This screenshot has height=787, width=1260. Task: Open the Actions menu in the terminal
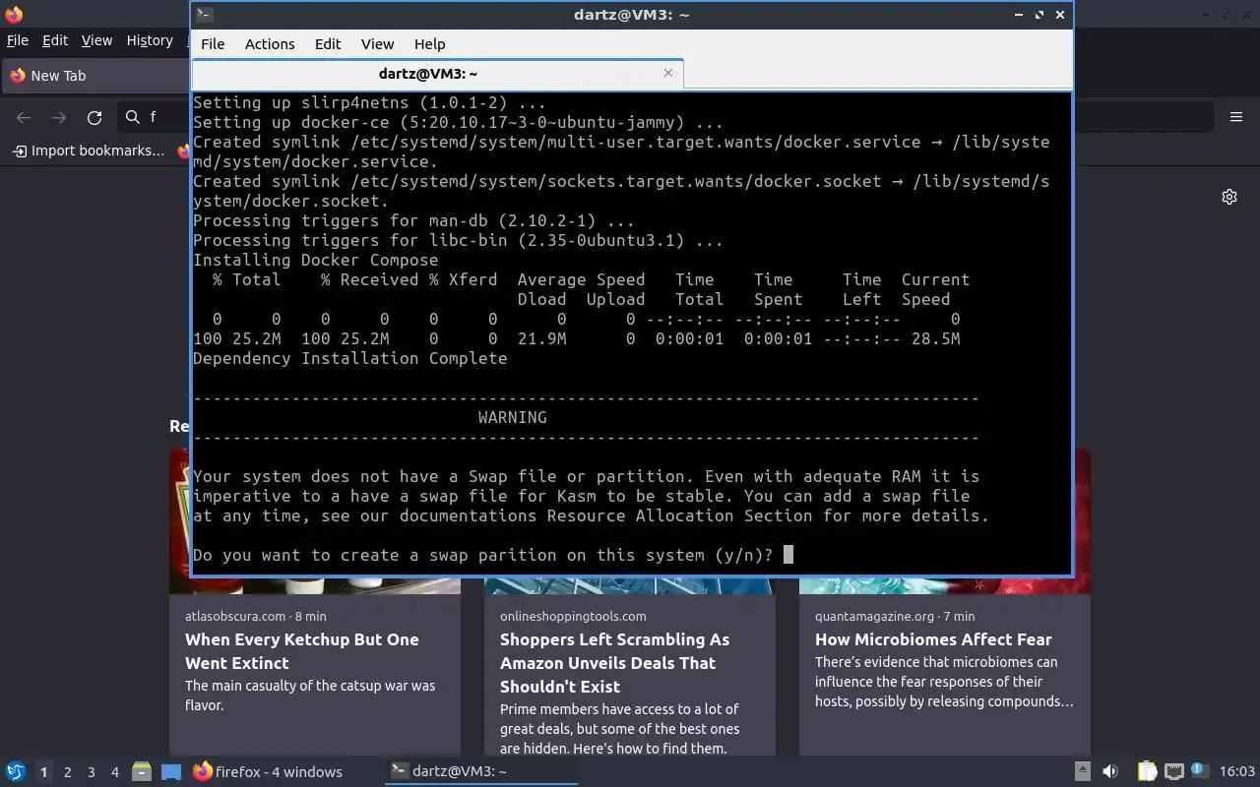(x=270, y=44)
